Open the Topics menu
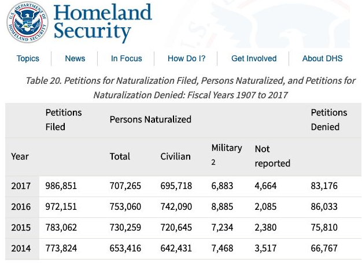362x263 pixels. [x=28, y=58]
